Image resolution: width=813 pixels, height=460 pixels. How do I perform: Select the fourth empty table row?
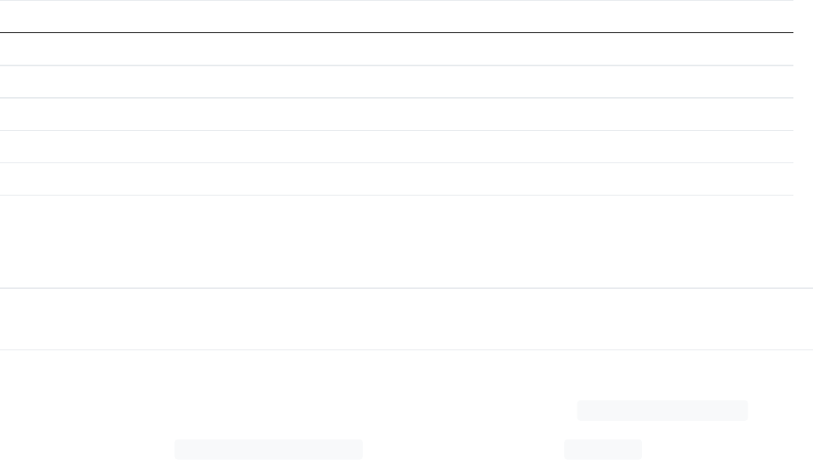click(x=396, y=147)
